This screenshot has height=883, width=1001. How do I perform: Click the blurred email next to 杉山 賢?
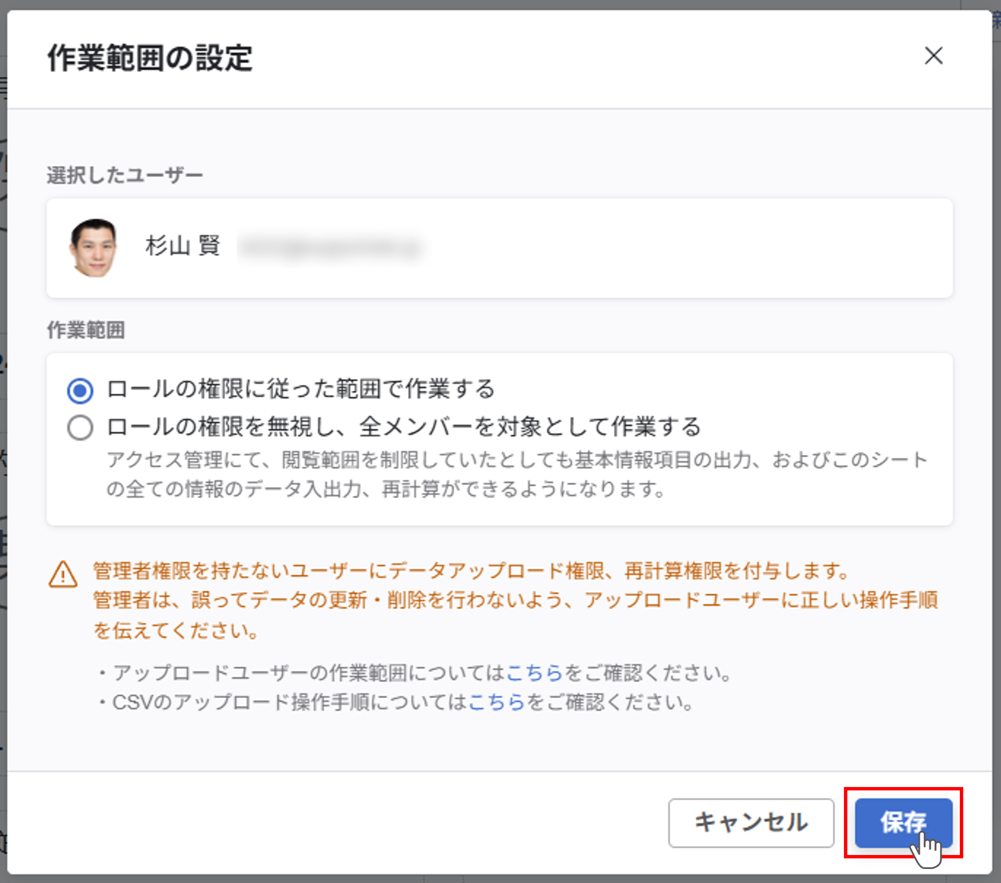coord(329,248)
